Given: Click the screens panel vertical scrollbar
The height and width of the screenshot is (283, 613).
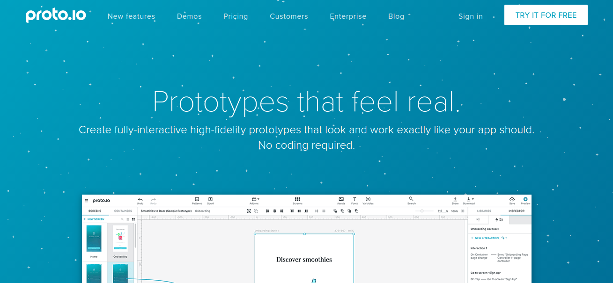Looking at the screenshot, I should coord(136,236).
